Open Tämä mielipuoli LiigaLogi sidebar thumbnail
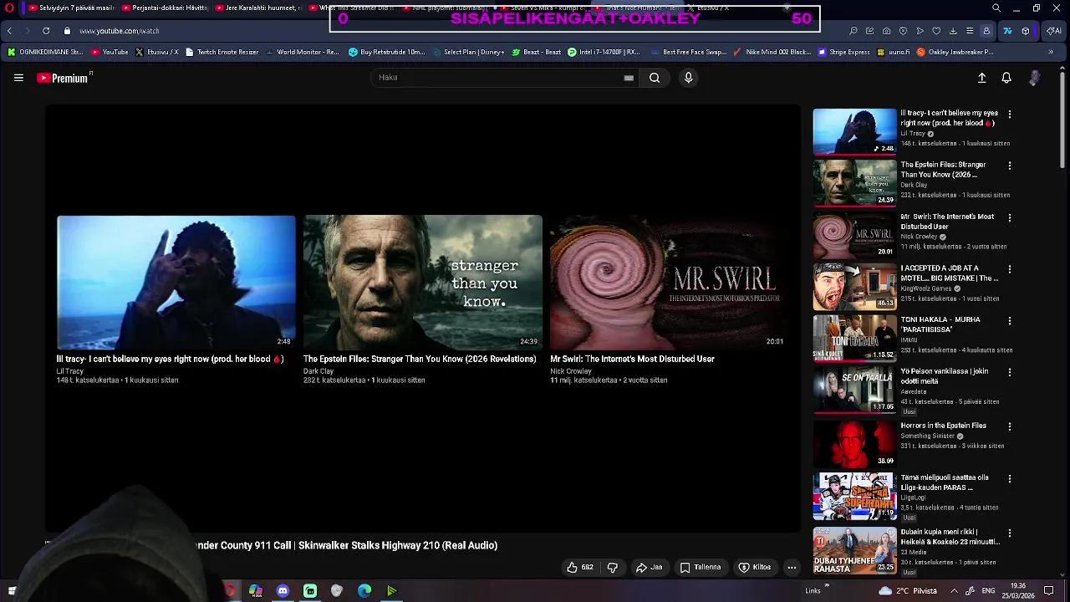 point(854,497)
